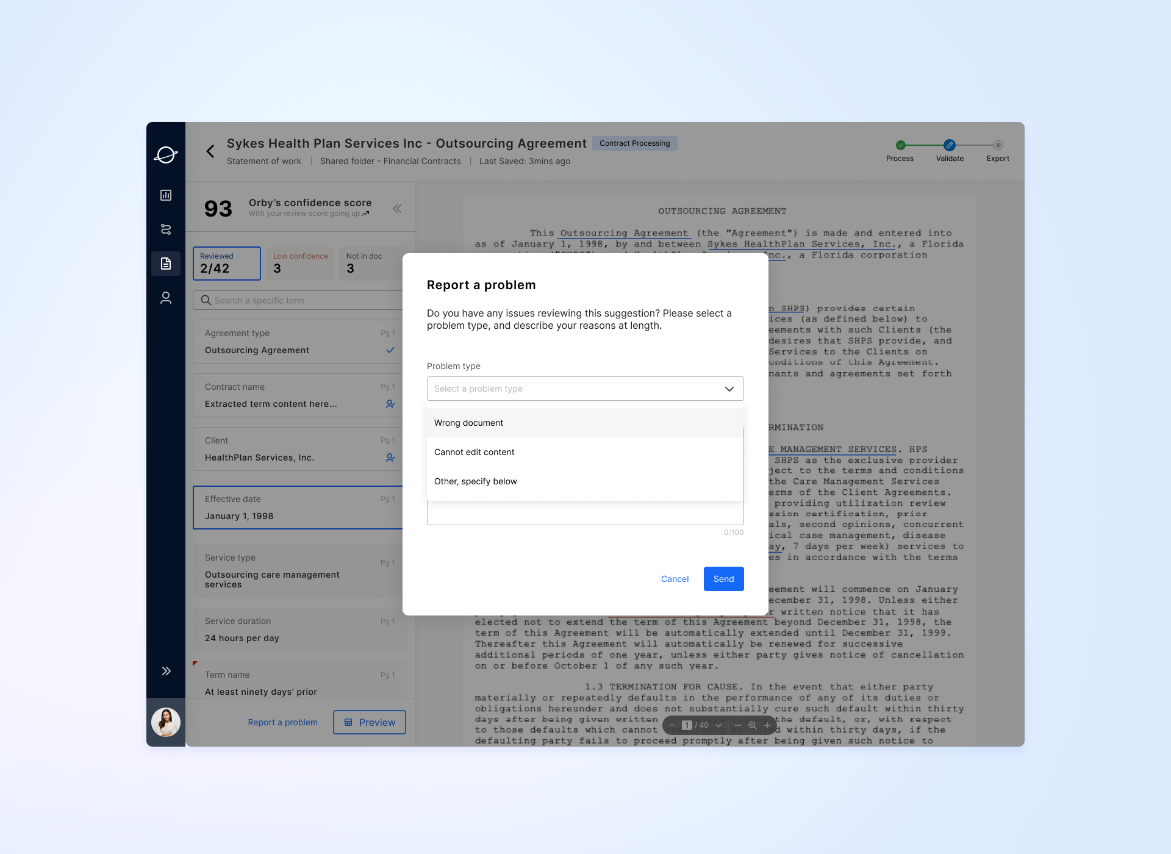The width and height of the screenshot is (1171, 854).
Task: Choose Cannot edit content option
Action: click(585, 452)
